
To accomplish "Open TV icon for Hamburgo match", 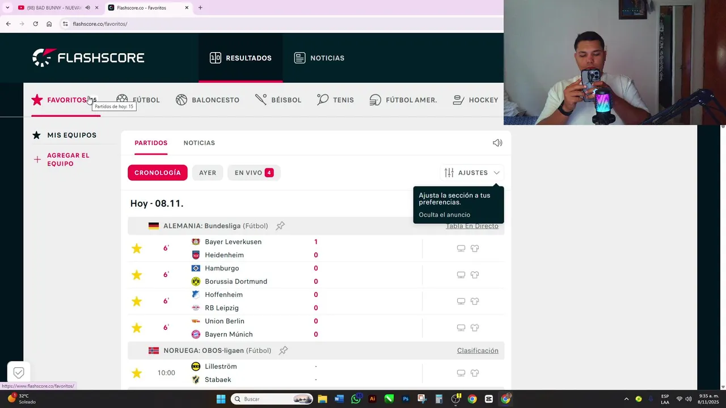I will tap(461, 275).
